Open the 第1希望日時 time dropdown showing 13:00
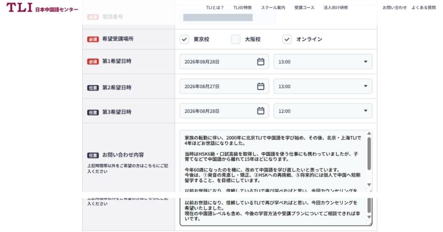 tap(323, 61)
